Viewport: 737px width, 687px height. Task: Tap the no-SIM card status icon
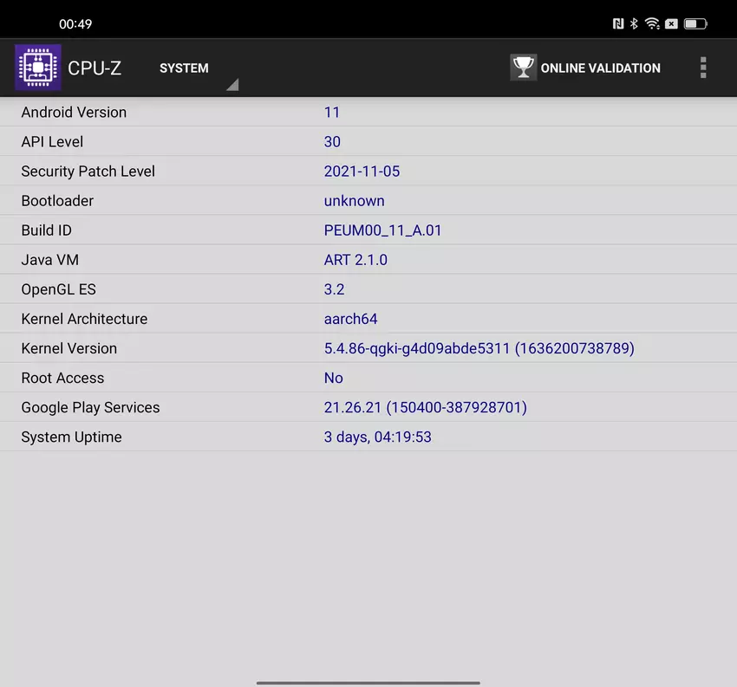pyautogui.click(x=671, y=24)
